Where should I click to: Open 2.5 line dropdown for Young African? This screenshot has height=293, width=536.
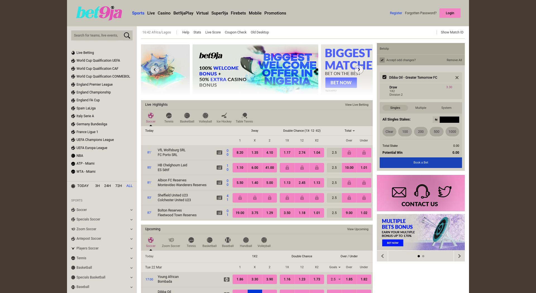(x=334, y=279)
